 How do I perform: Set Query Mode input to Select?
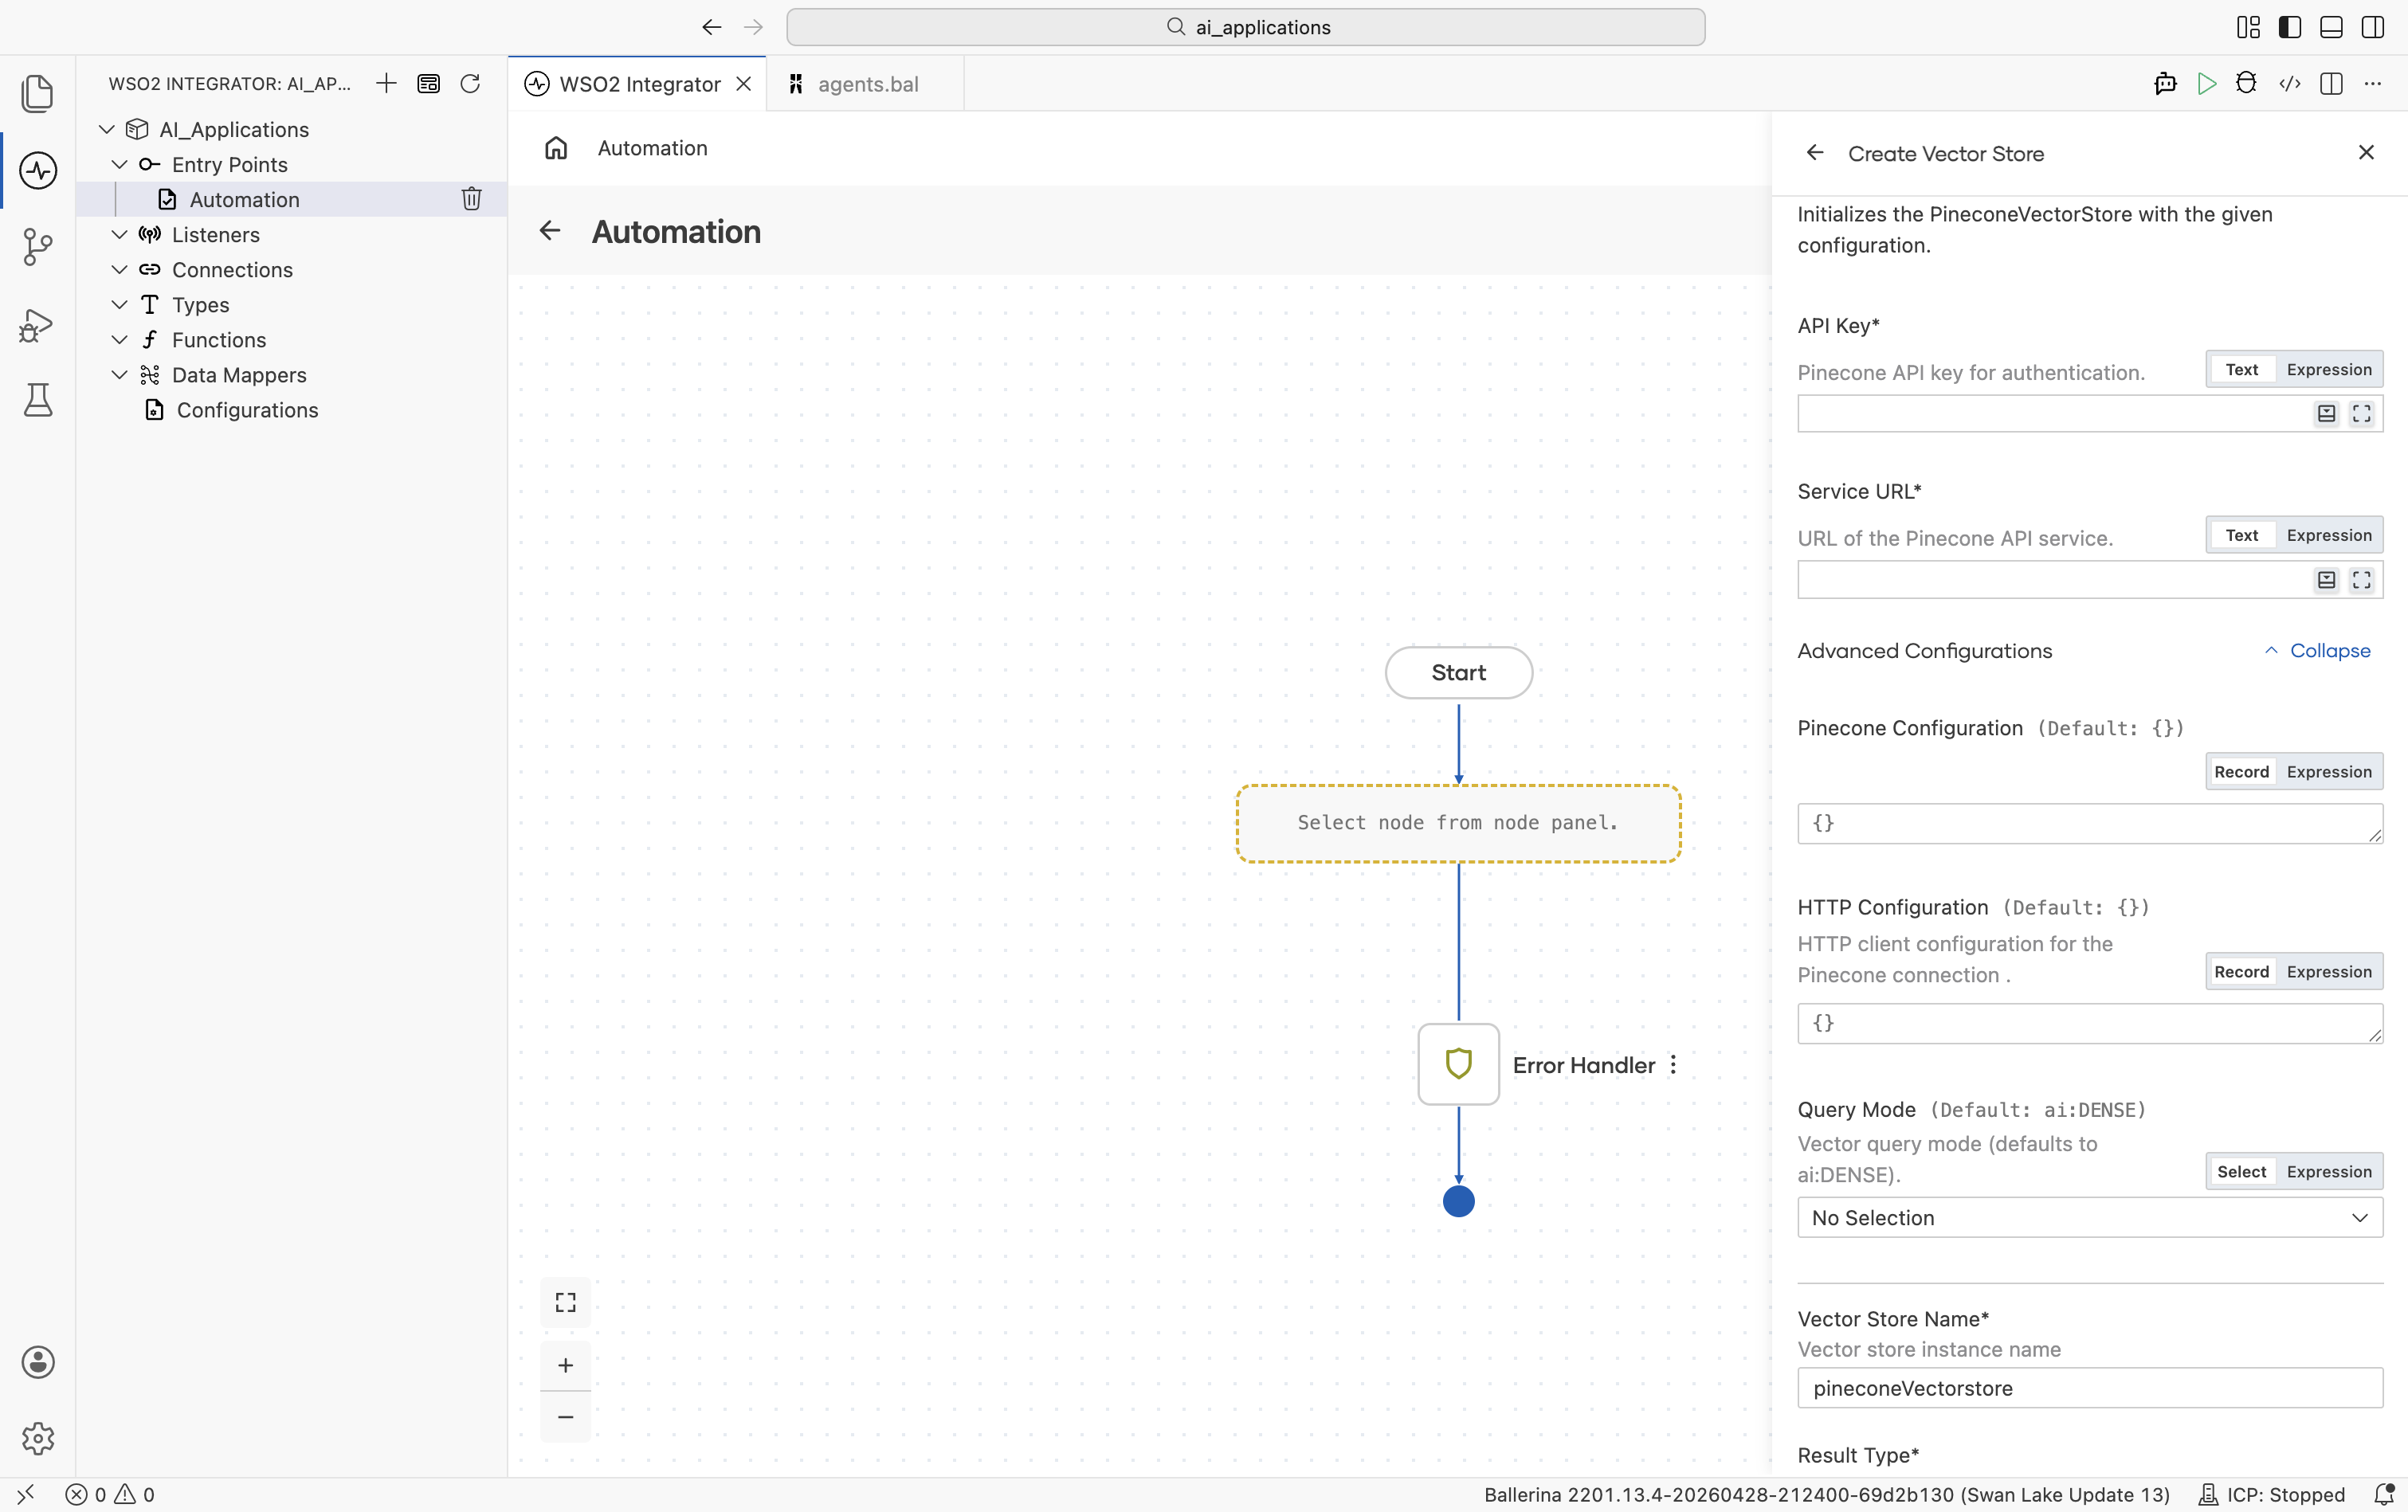[2242, 1171]
